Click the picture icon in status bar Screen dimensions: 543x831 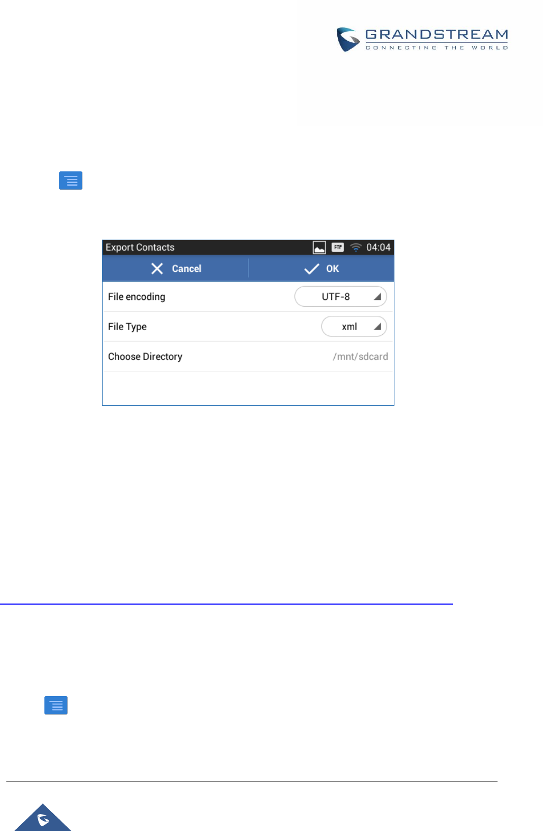point(319,247)
